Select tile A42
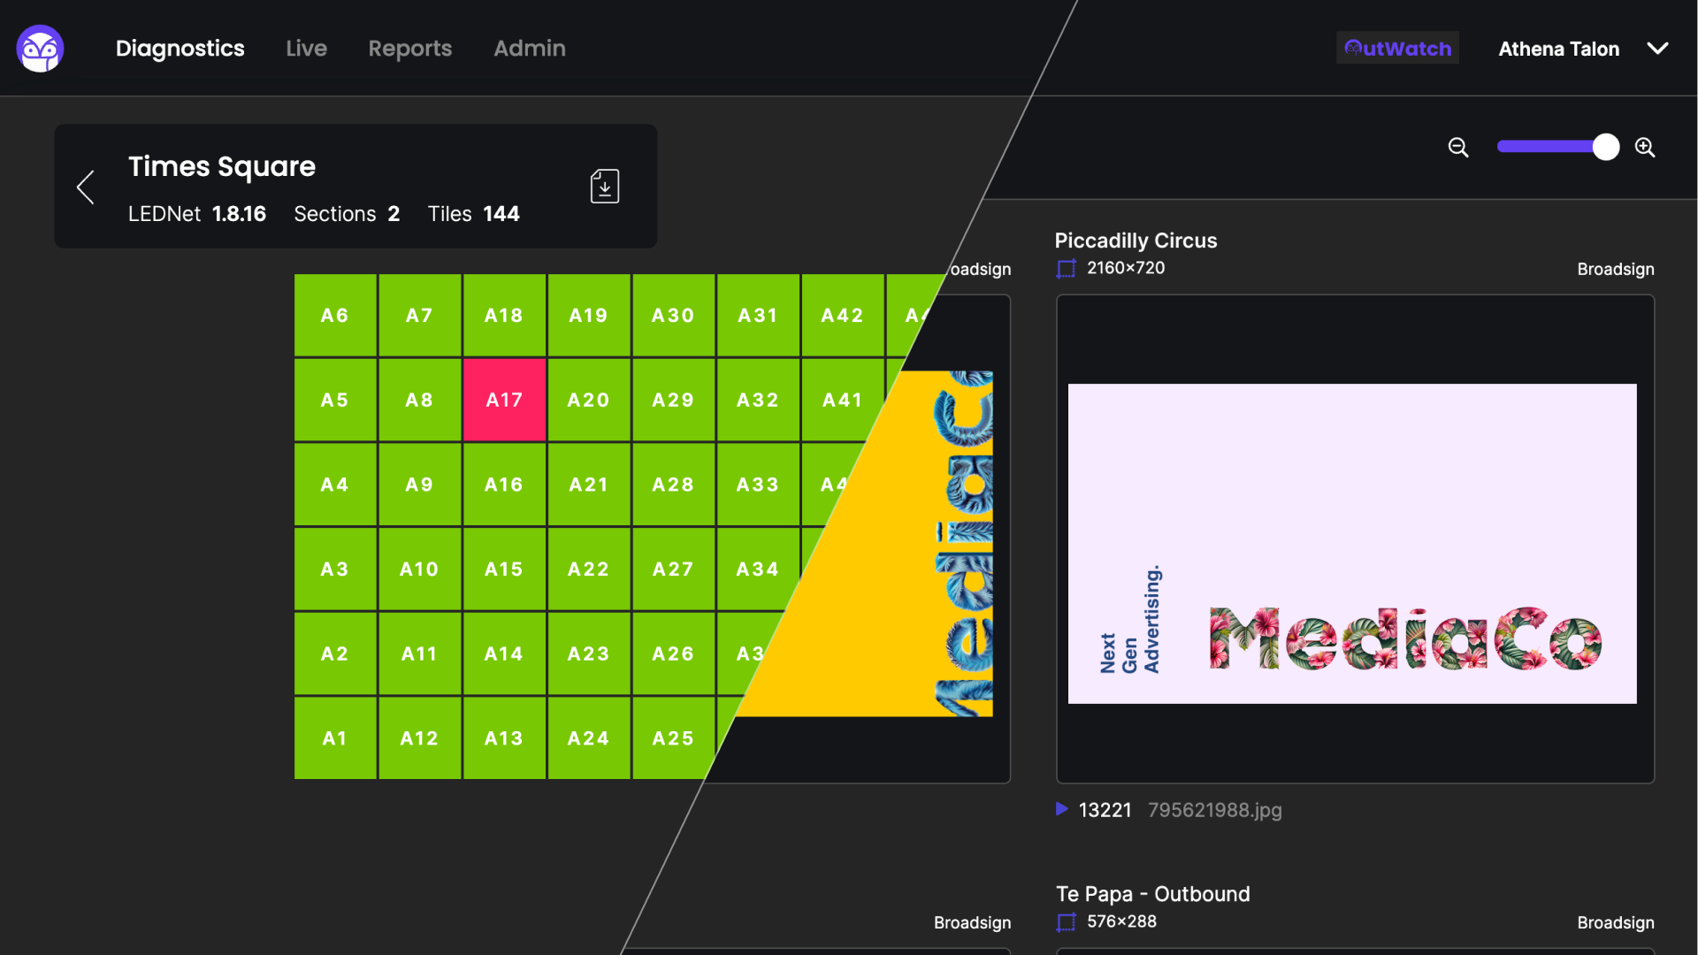 [843, 315]
